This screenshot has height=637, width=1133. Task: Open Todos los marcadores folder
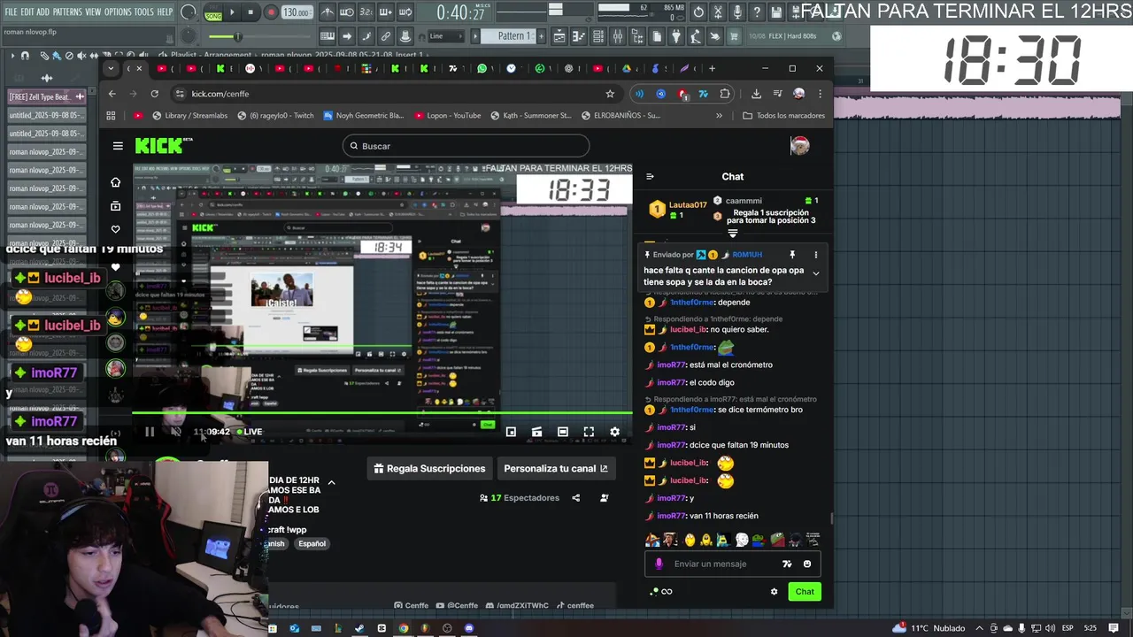click(x=784, y=115)
